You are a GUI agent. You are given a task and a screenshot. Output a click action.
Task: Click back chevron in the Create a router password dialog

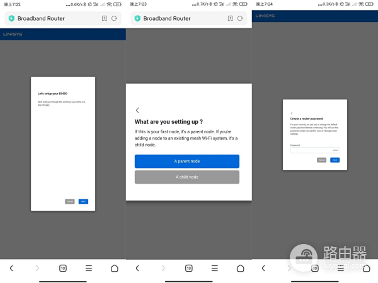coord(292,113)
